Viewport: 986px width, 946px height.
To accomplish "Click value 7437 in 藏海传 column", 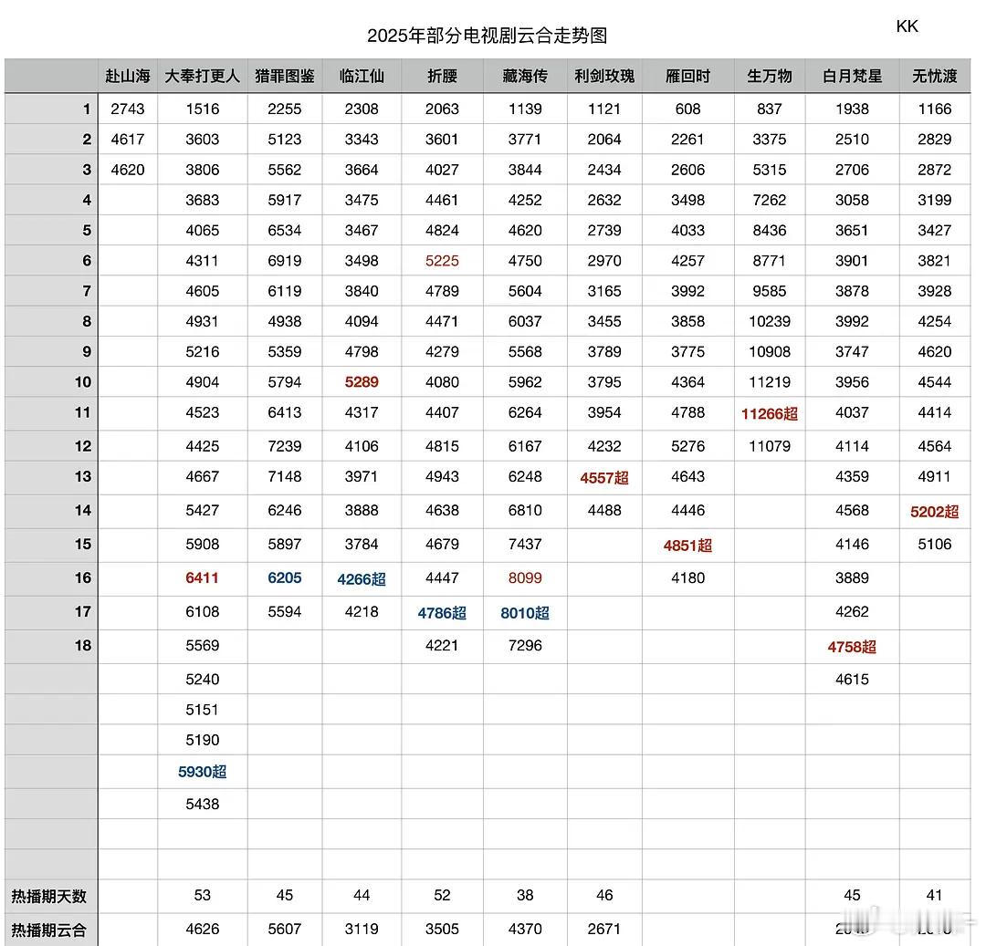I will 525,544.
